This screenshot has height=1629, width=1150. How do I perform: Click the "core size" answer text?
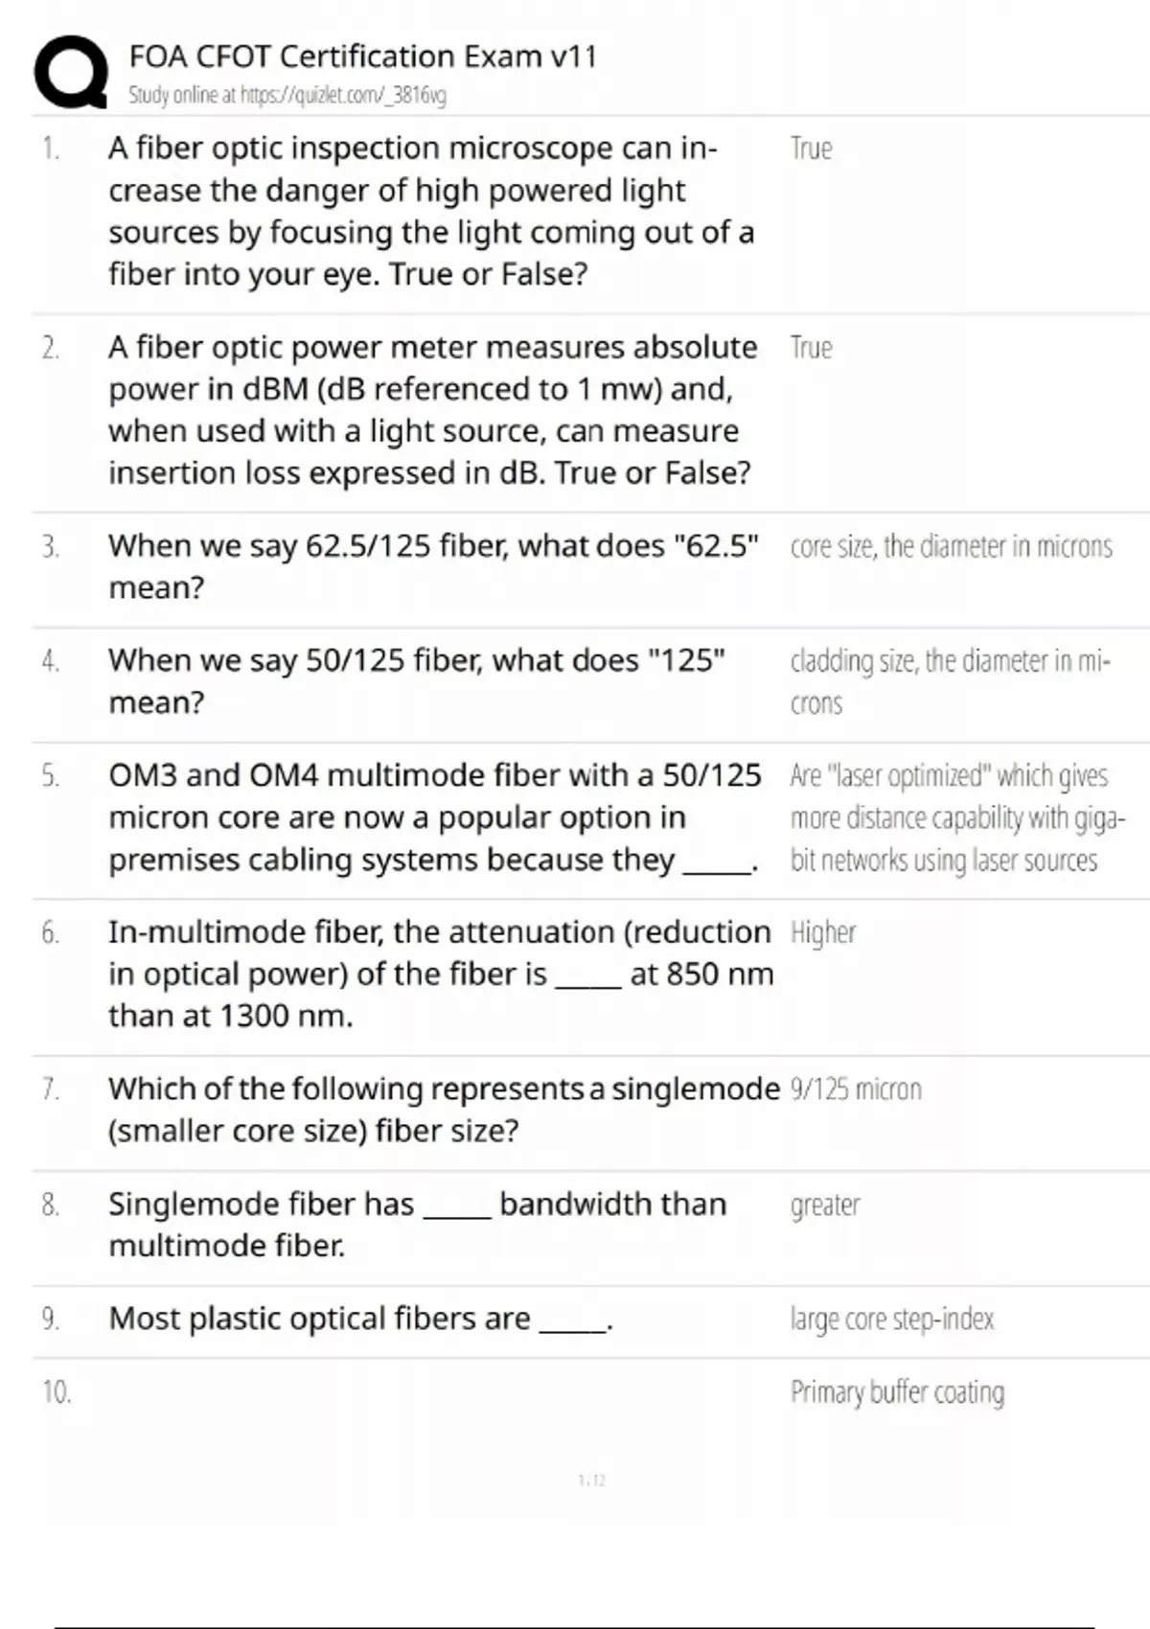point(951,546)
